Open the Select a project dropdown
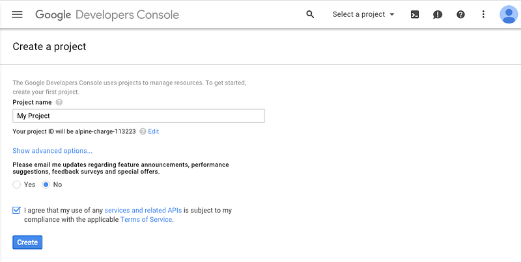The height and width of the screenshot is (262, 521). click(x=363, y=14)
